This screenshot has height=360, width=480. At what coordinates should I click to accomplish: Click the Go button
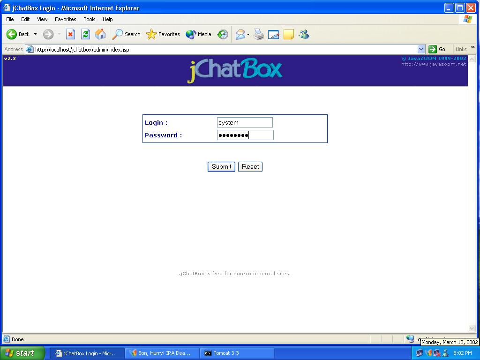437,49
